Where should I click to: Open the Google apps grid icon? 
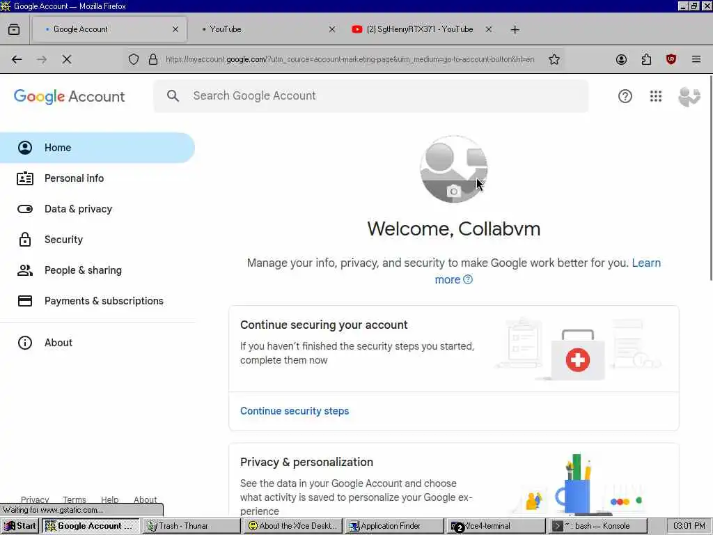point(656,96)
